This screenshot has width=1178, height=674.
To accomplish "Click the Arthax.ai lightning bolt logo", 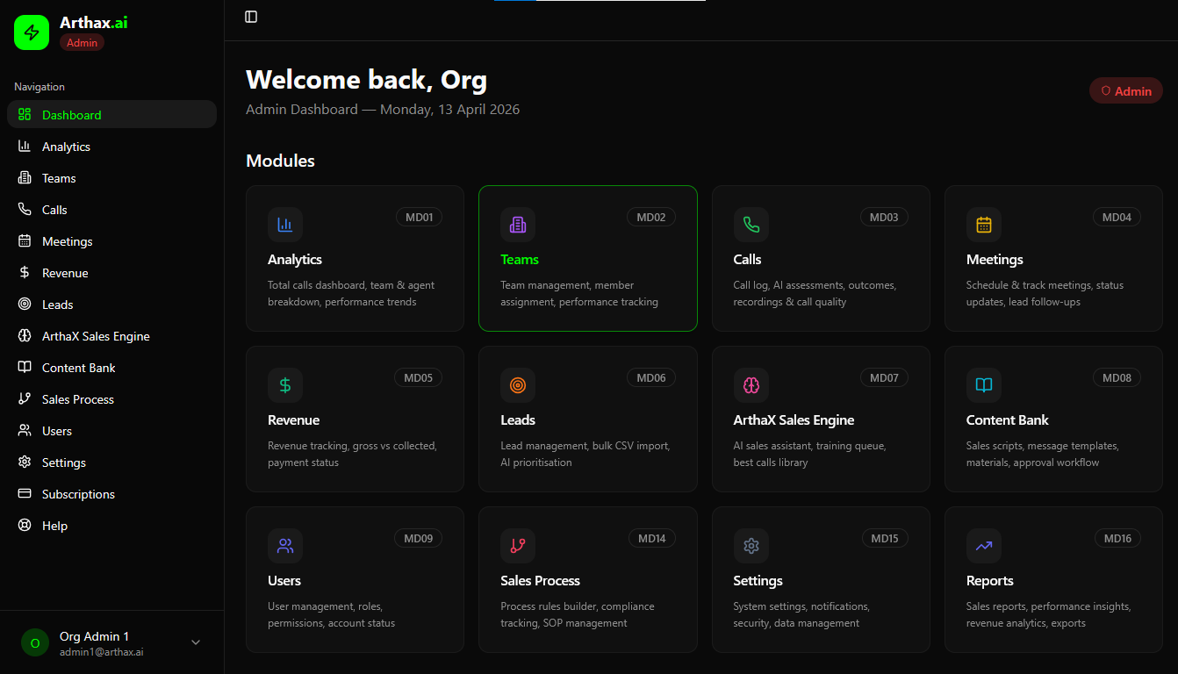I will tap(32, 32).
